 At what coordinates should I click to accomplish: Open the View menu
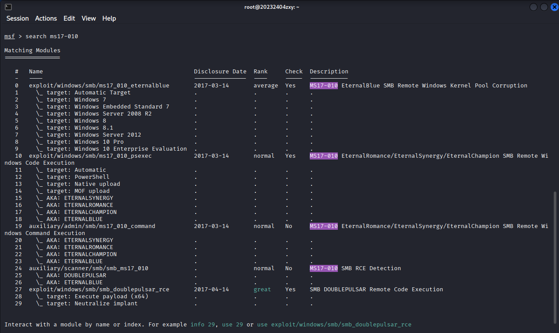(x=89, y=18)
